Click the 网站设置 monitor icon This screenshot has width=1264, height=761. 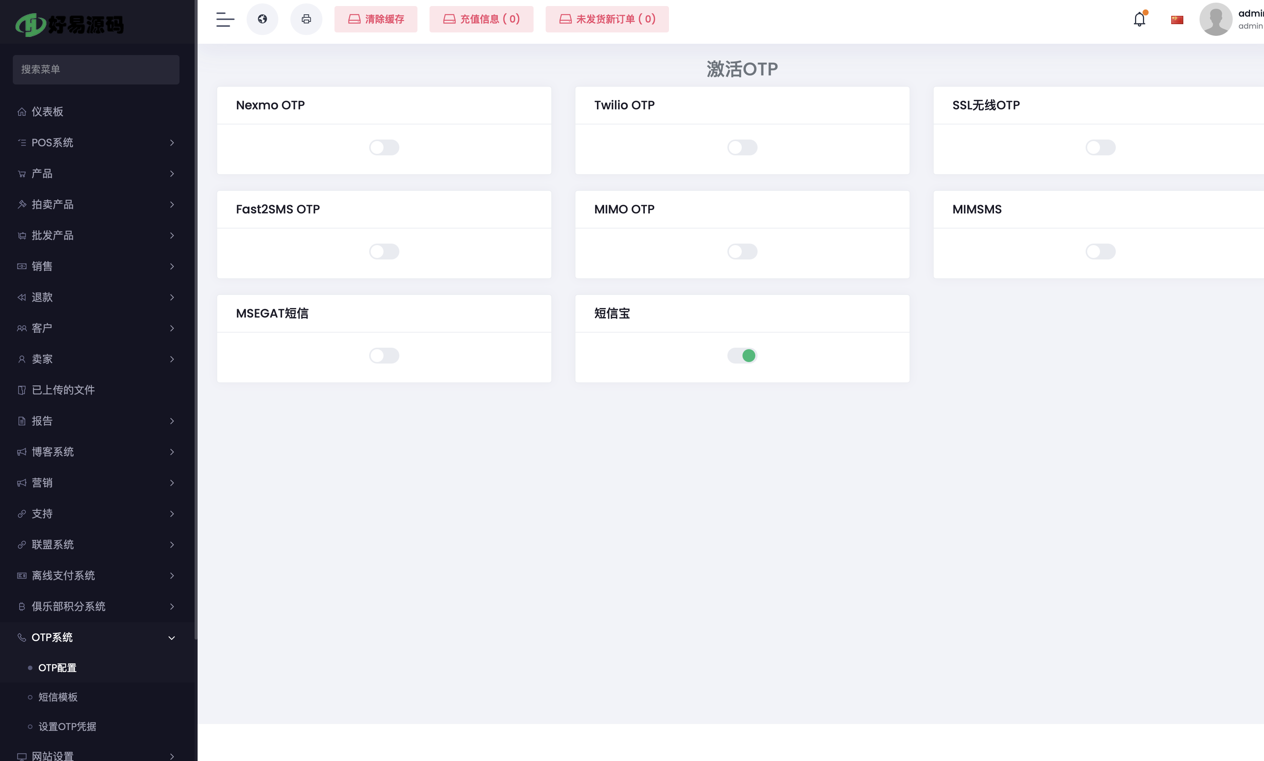click(x=21, y=756)
